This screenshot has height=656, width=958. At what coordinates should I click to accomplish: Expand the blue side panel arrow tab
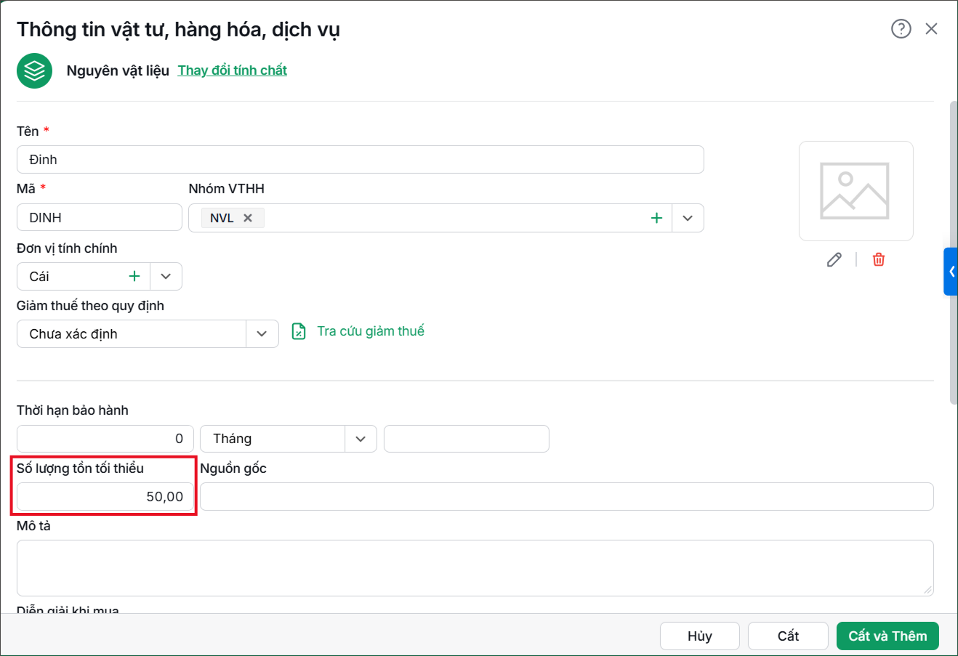(951, 272)
